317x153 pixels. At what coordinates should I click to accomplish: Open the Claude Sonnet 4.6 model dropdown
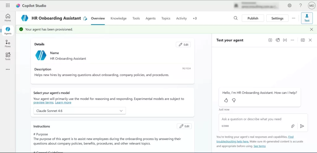80,111
